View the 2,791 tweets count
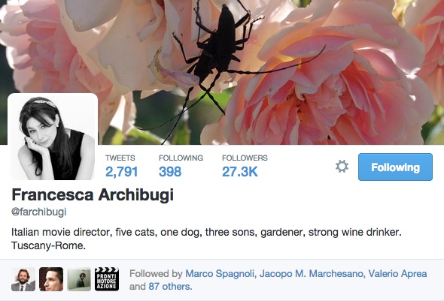Image resolution: width=444 pixels, height=301 pixels. pos(121,172)
